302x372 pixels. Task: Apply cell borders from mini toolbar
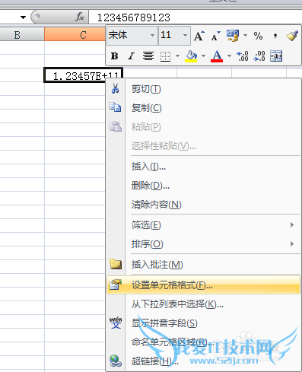[165, 56]
